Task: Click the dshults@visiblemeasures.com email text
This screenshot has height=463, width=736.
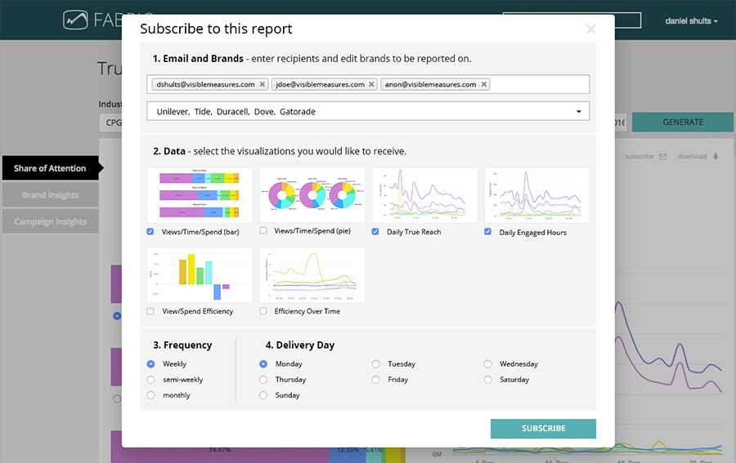Action: 205,84
